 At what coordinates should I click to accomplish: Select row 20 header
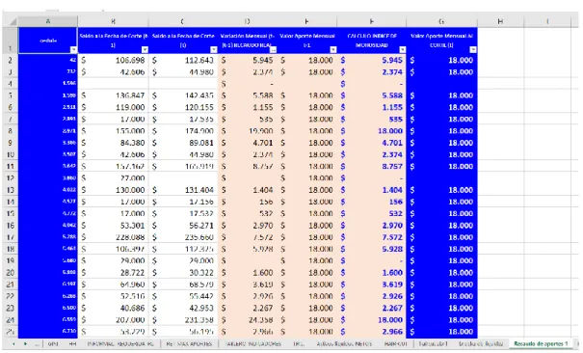(11, 272)
